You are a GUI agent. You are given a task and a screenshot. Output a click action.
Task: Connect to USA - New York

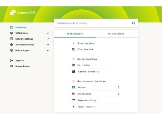click(85, 49)
